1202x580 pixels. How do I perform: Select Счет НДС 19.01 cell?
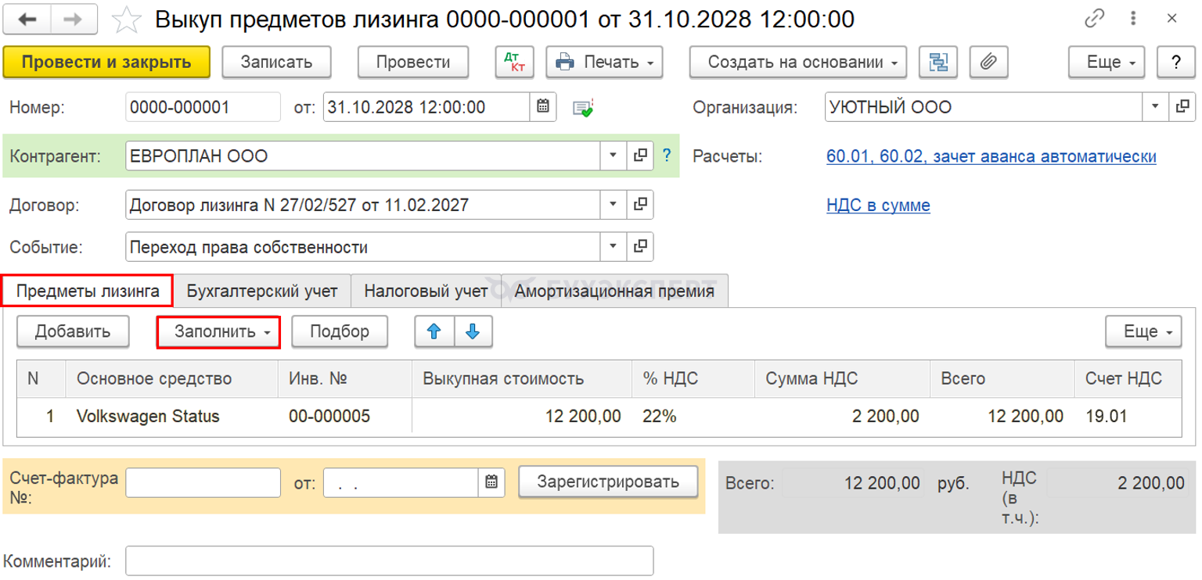[x=1128, y=417]
